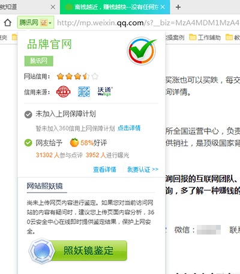Image resolution: width=240 pixels, height=274 pixels.
Task: Click the 31302 人参与点评 text
Action: click(x=59, y=155)
